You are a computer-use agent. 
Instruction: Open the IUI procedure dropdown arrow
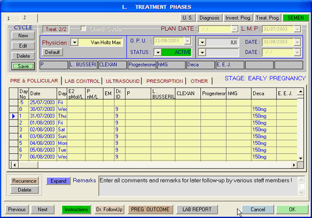pyautogui.click(x=202, y=42)
